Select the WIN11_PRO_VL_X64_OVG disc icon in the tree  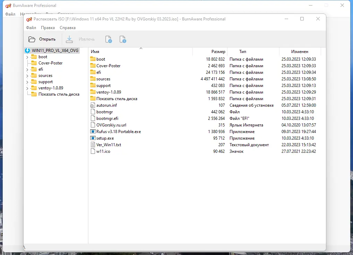click(27, 50)
